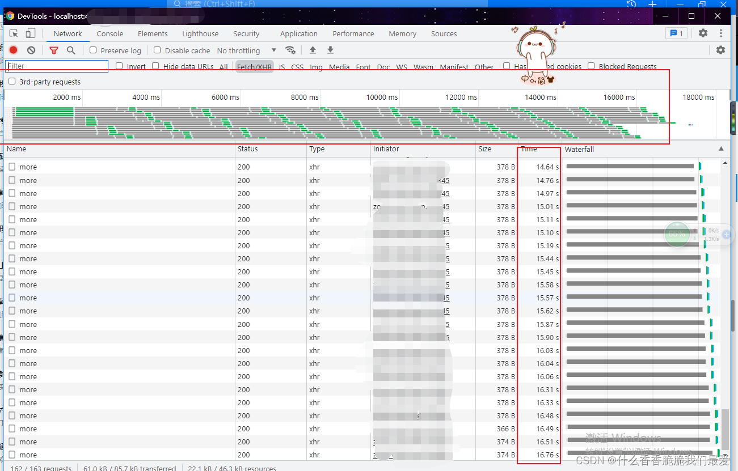The height and width of the screenshot is (471, 738).
Task: Click the export HAR download arrow
Action: [x=330, y=50]
